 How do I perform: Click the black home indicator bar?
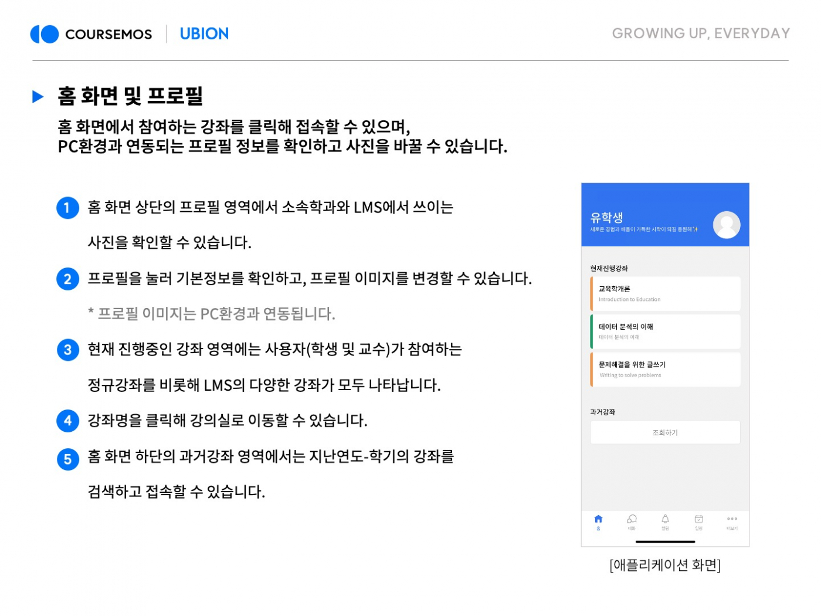[x=665, y=541]
